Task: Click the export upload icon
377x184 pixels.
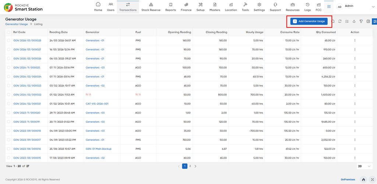Action: (x=354, y=21)
